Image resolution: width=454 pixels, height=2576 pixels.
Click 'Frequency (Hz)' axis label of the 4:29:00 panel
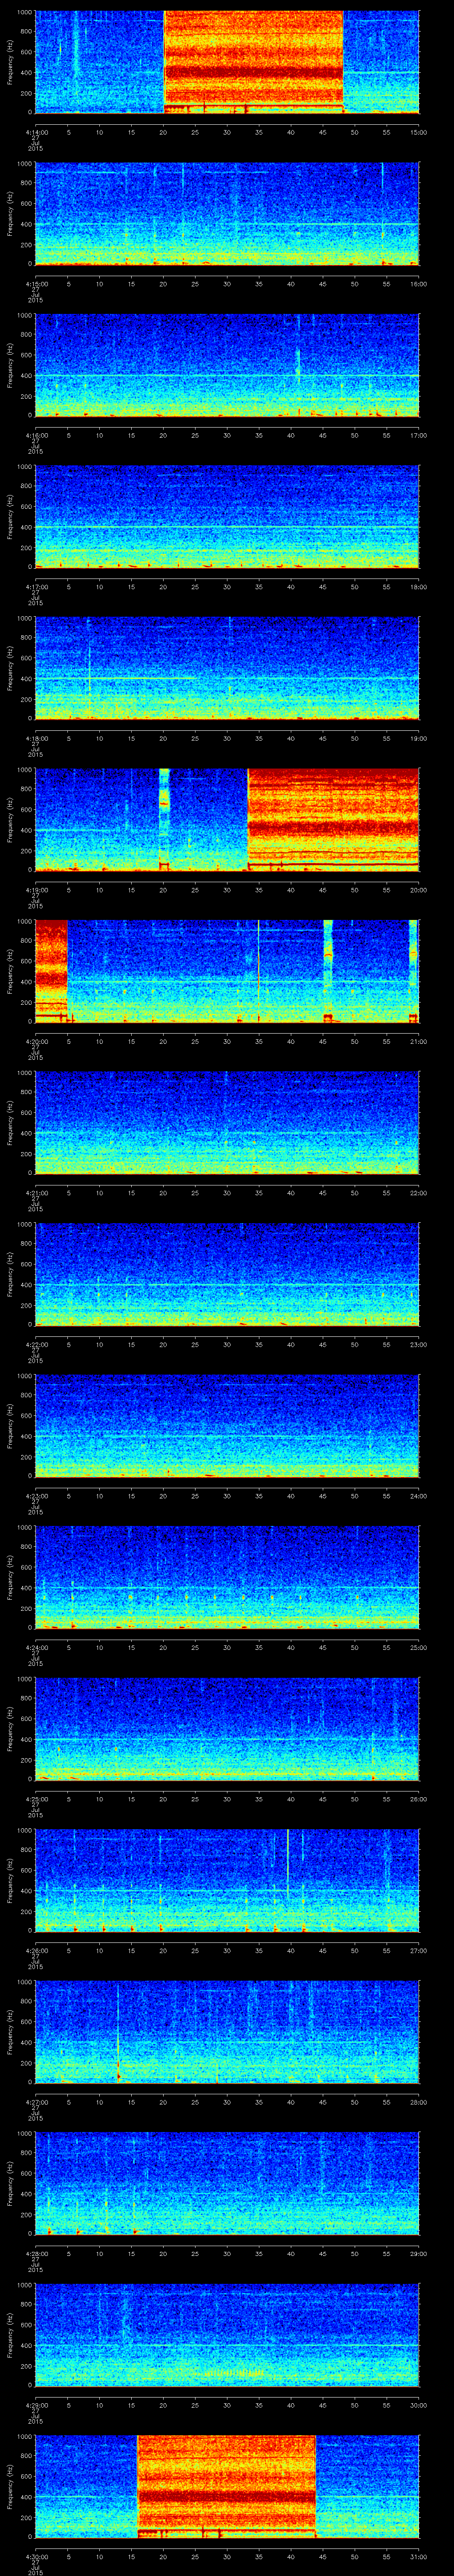pos(10,2336)
